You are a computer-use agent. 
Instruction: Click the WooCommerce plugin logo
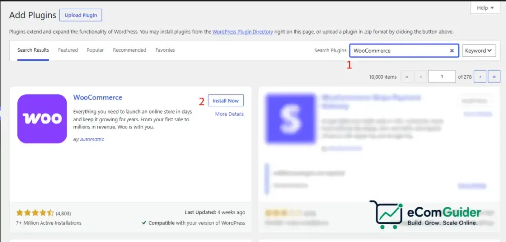point(42,119)
